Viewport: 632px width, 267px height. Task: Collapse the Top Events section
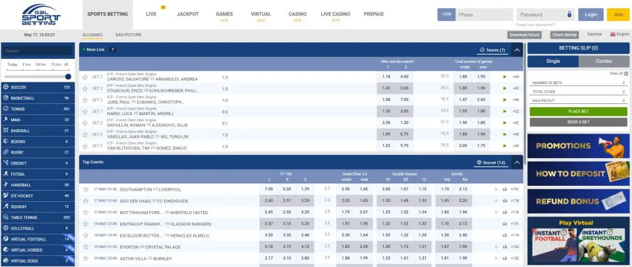point(517,162)
